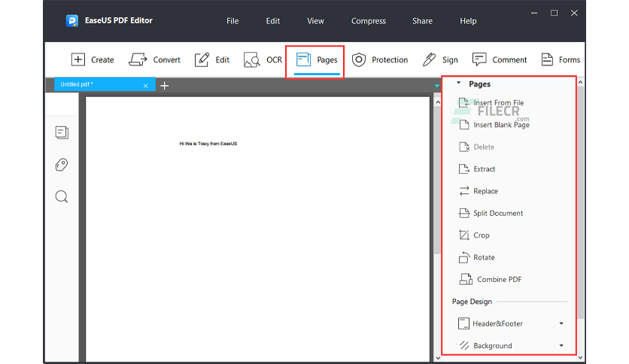Click the Background design icon

[464, 345]
